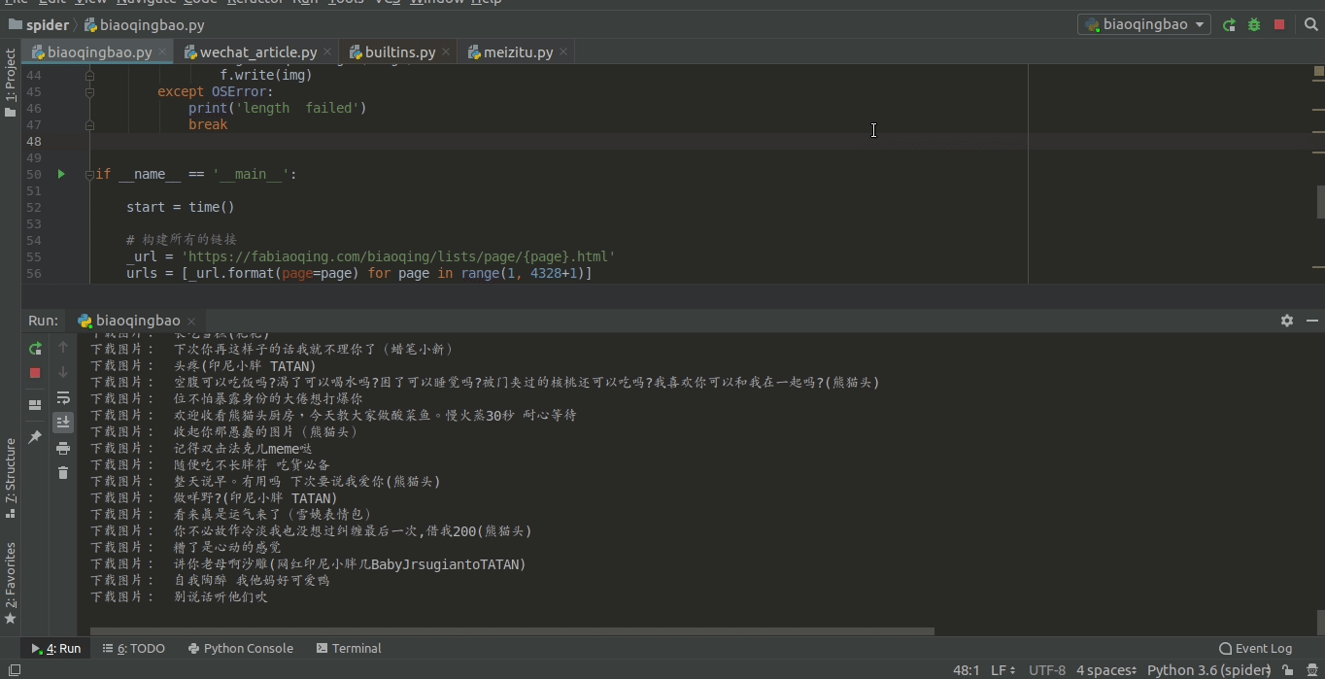Click the console line ending 'BabyJrsugiantoTATAN)'
Viewport: 1325px width, 679px height.
point(308,564)
